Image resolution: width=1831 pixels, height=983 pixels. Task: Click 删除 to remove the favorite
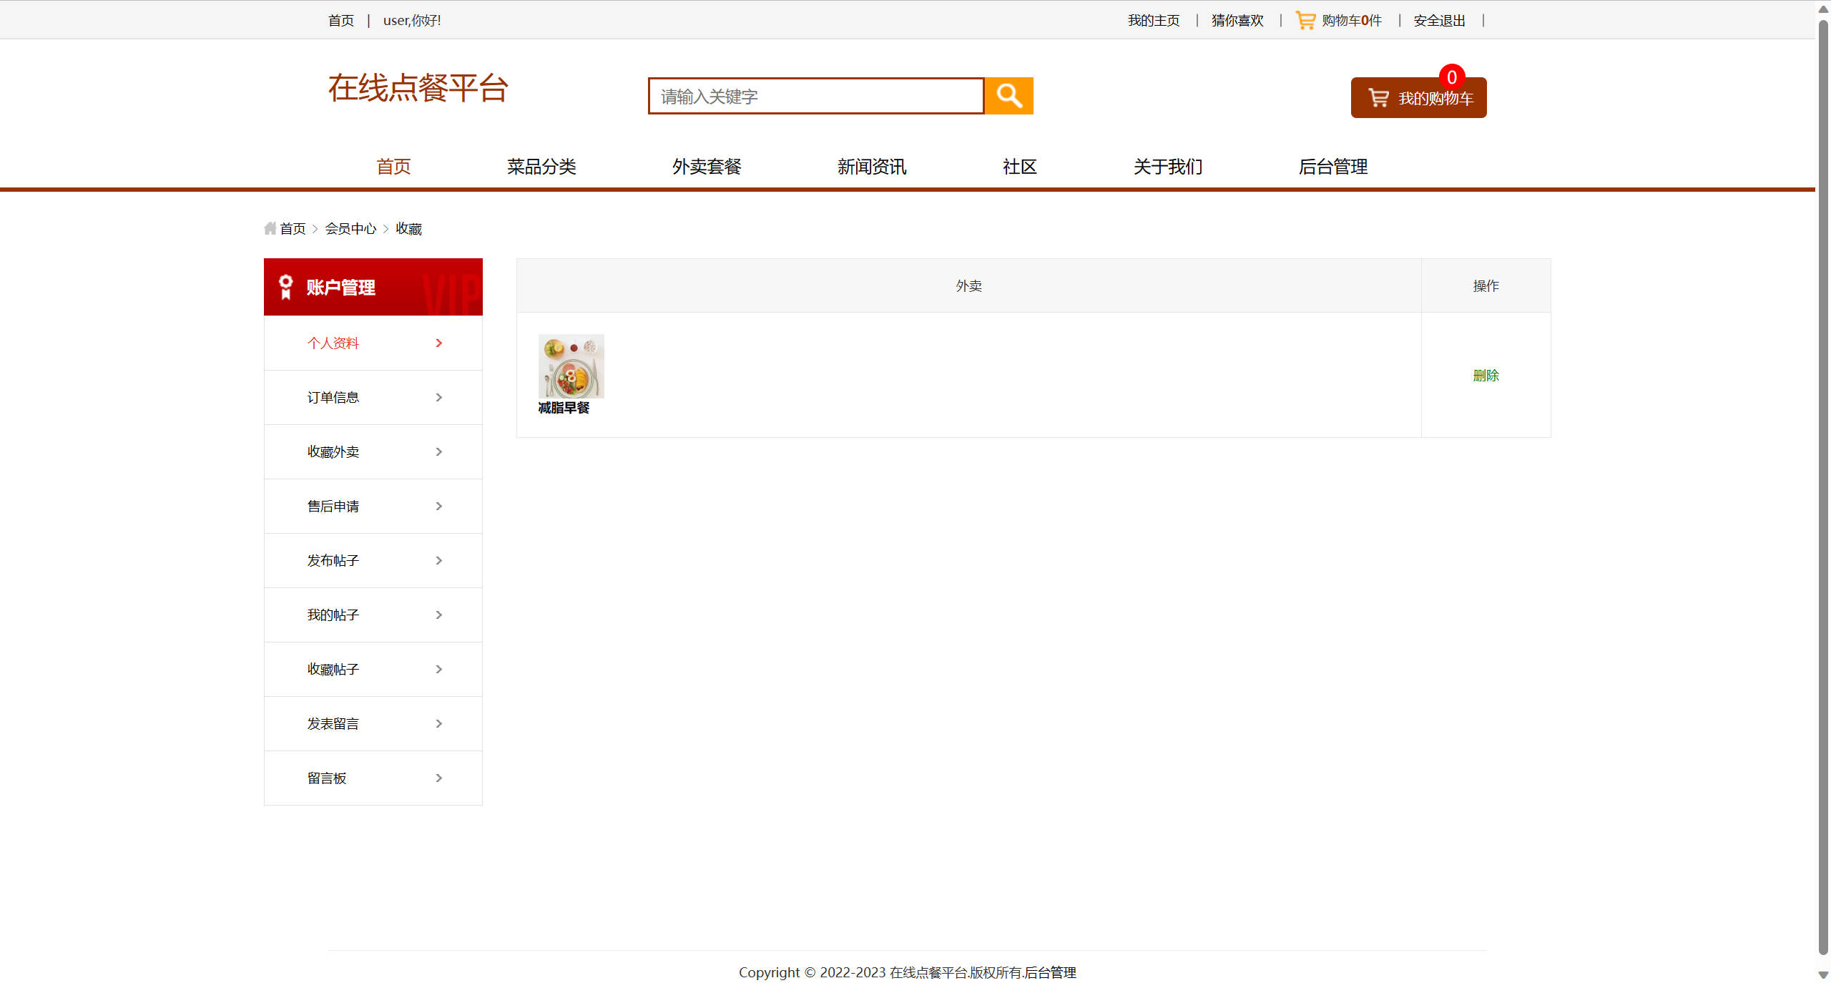1486,375
